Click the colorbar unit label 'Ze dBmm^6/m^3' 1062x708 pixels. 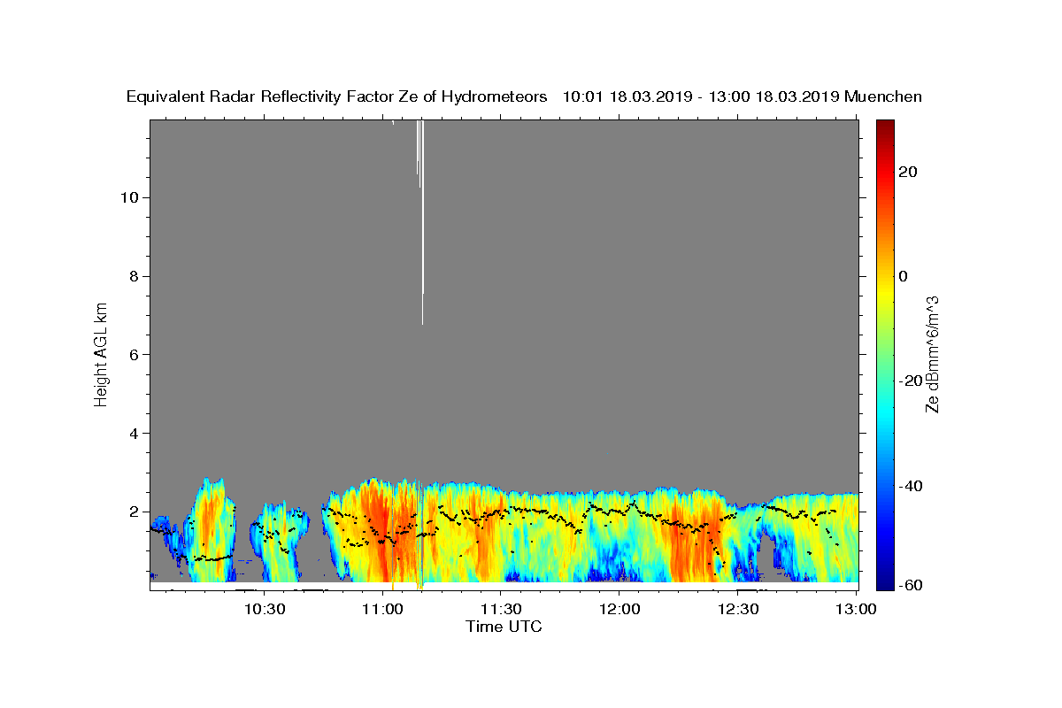pyautogui.click(x=932, y=354)
